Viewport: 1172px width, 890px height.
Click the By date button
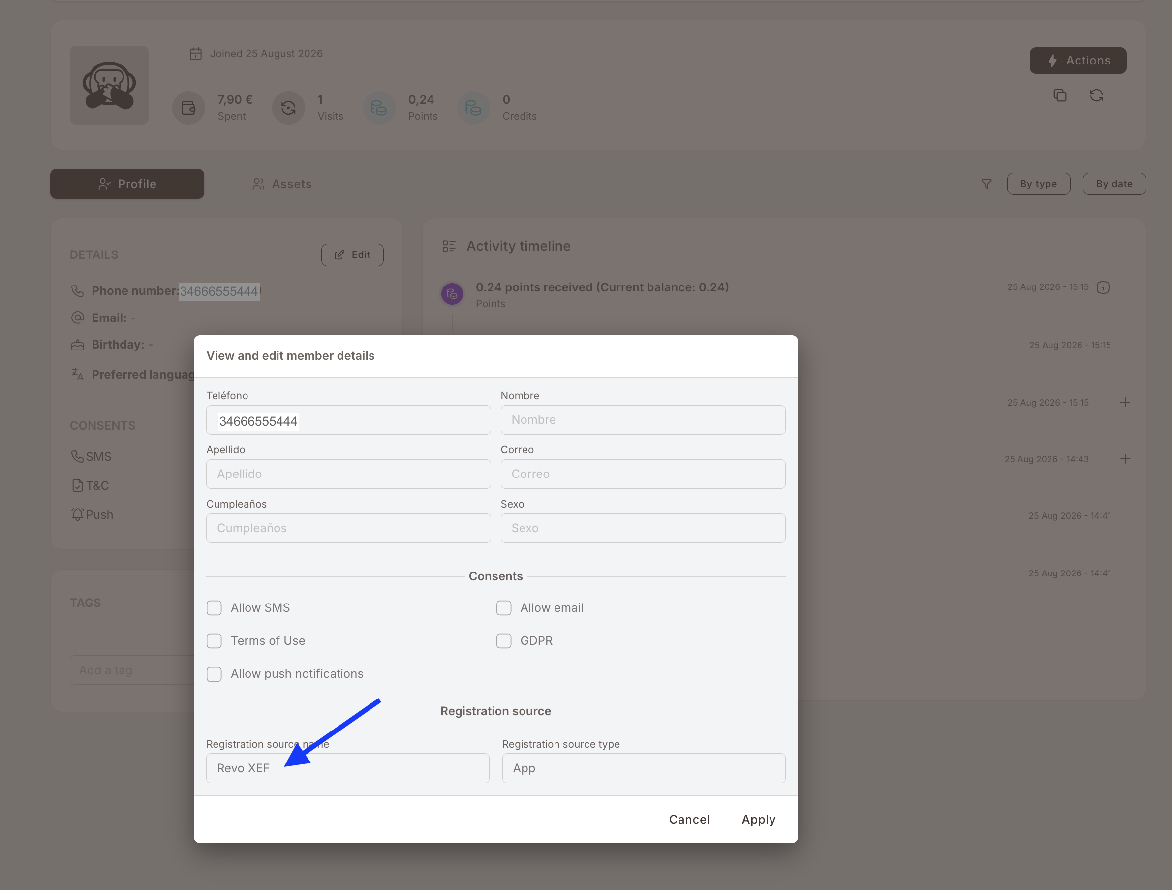pos(1114,184)
